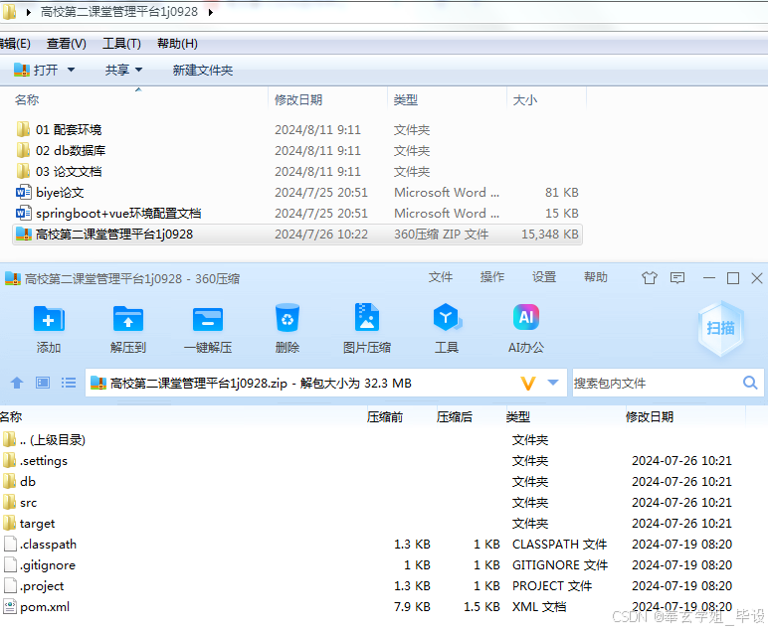Open the 操作 menu in 360压缩
768x630 pixels.
tap(492, 277)
